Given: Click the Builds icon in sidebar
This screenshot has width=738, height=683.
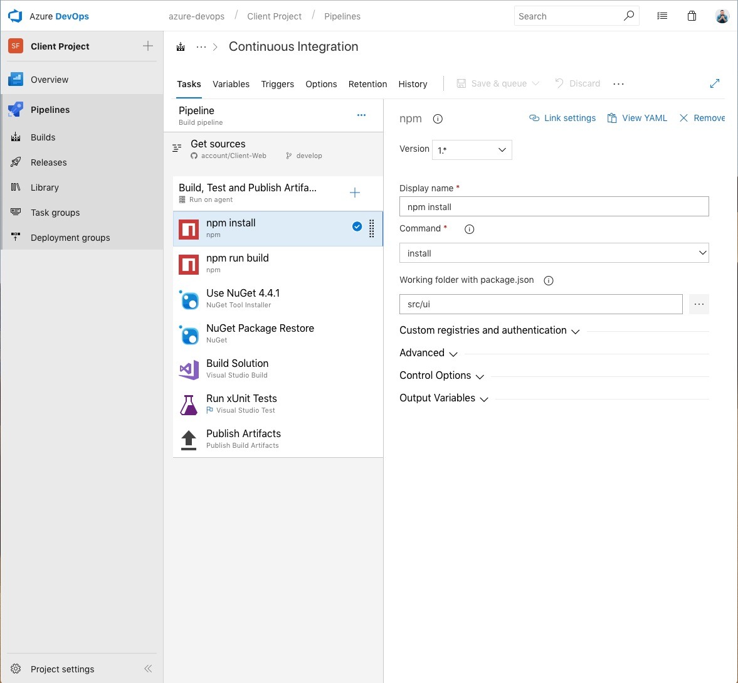Looking at the screenshot, I should click(x=16, y=137).
